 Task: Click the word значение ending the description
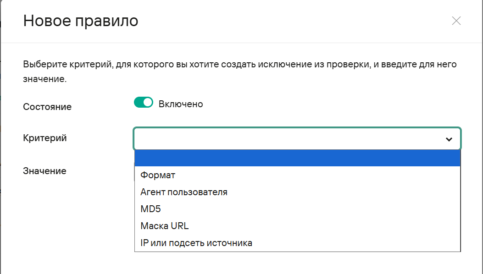click(x=44, y=79)
